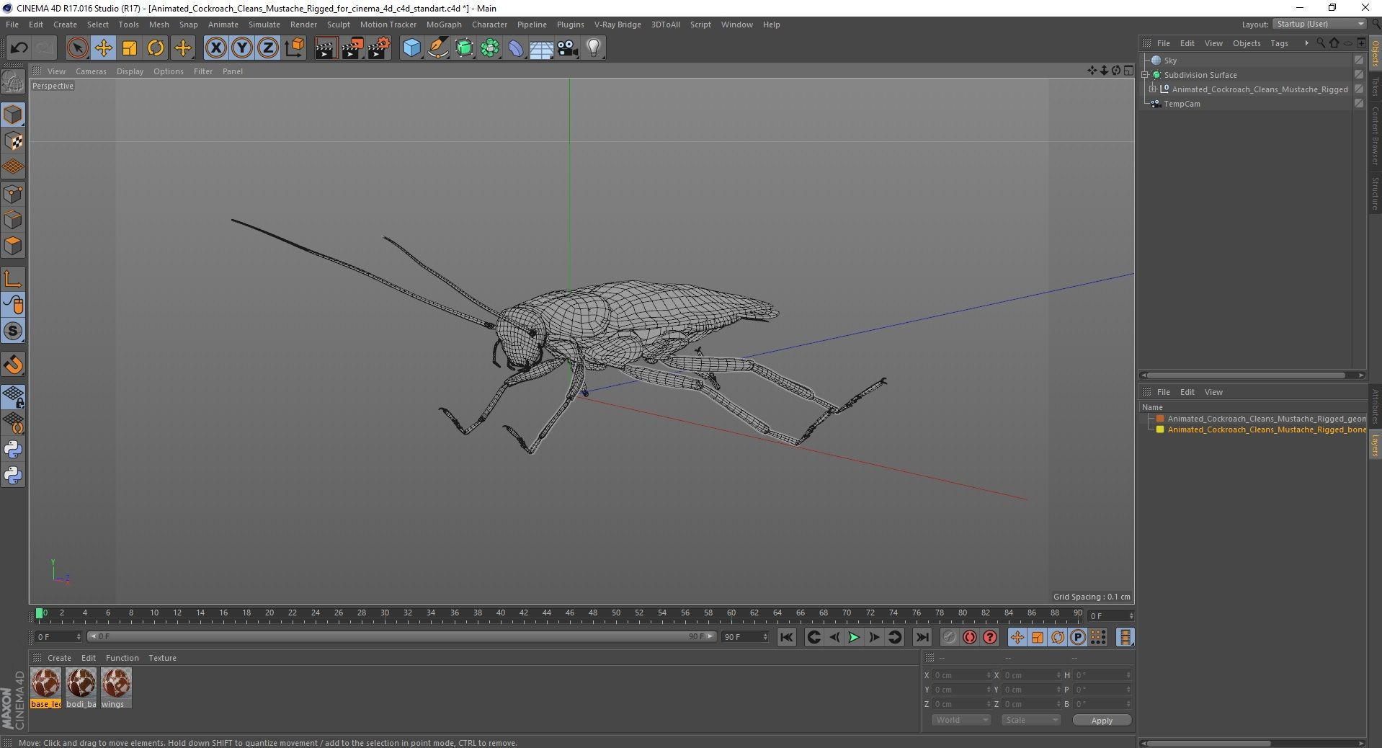Select the TempCam object

pos(1182,104)
